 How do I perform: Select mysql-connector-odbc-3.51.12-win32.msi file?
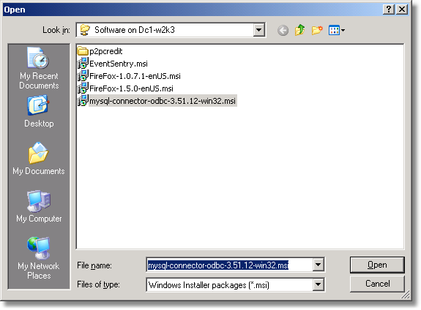pos(157,101)
